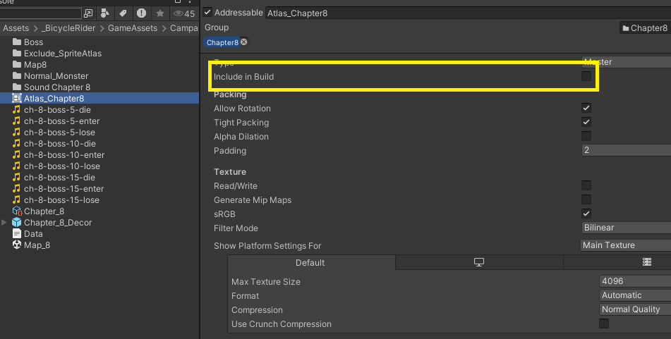This screenshot has height=339, width=671.
Task: Click GameAssets in the breadcrumb path
Action: click(133, 28)
